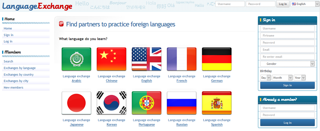Open Sign in from the sidebar menu
The height and width of the screenshot is (131, 320).
pyautogui.click(x=8, y=35)
